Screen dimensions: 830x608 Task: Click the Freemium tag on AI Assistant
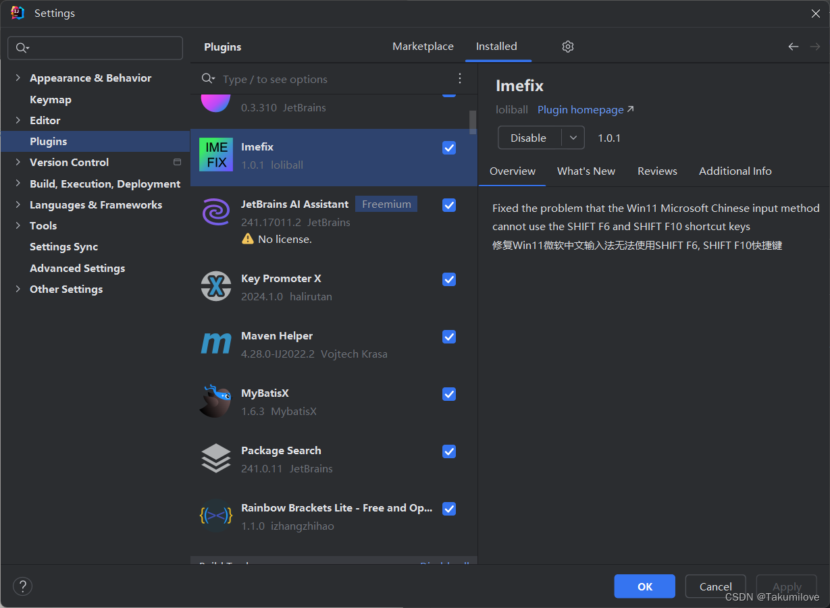point(386,204)
